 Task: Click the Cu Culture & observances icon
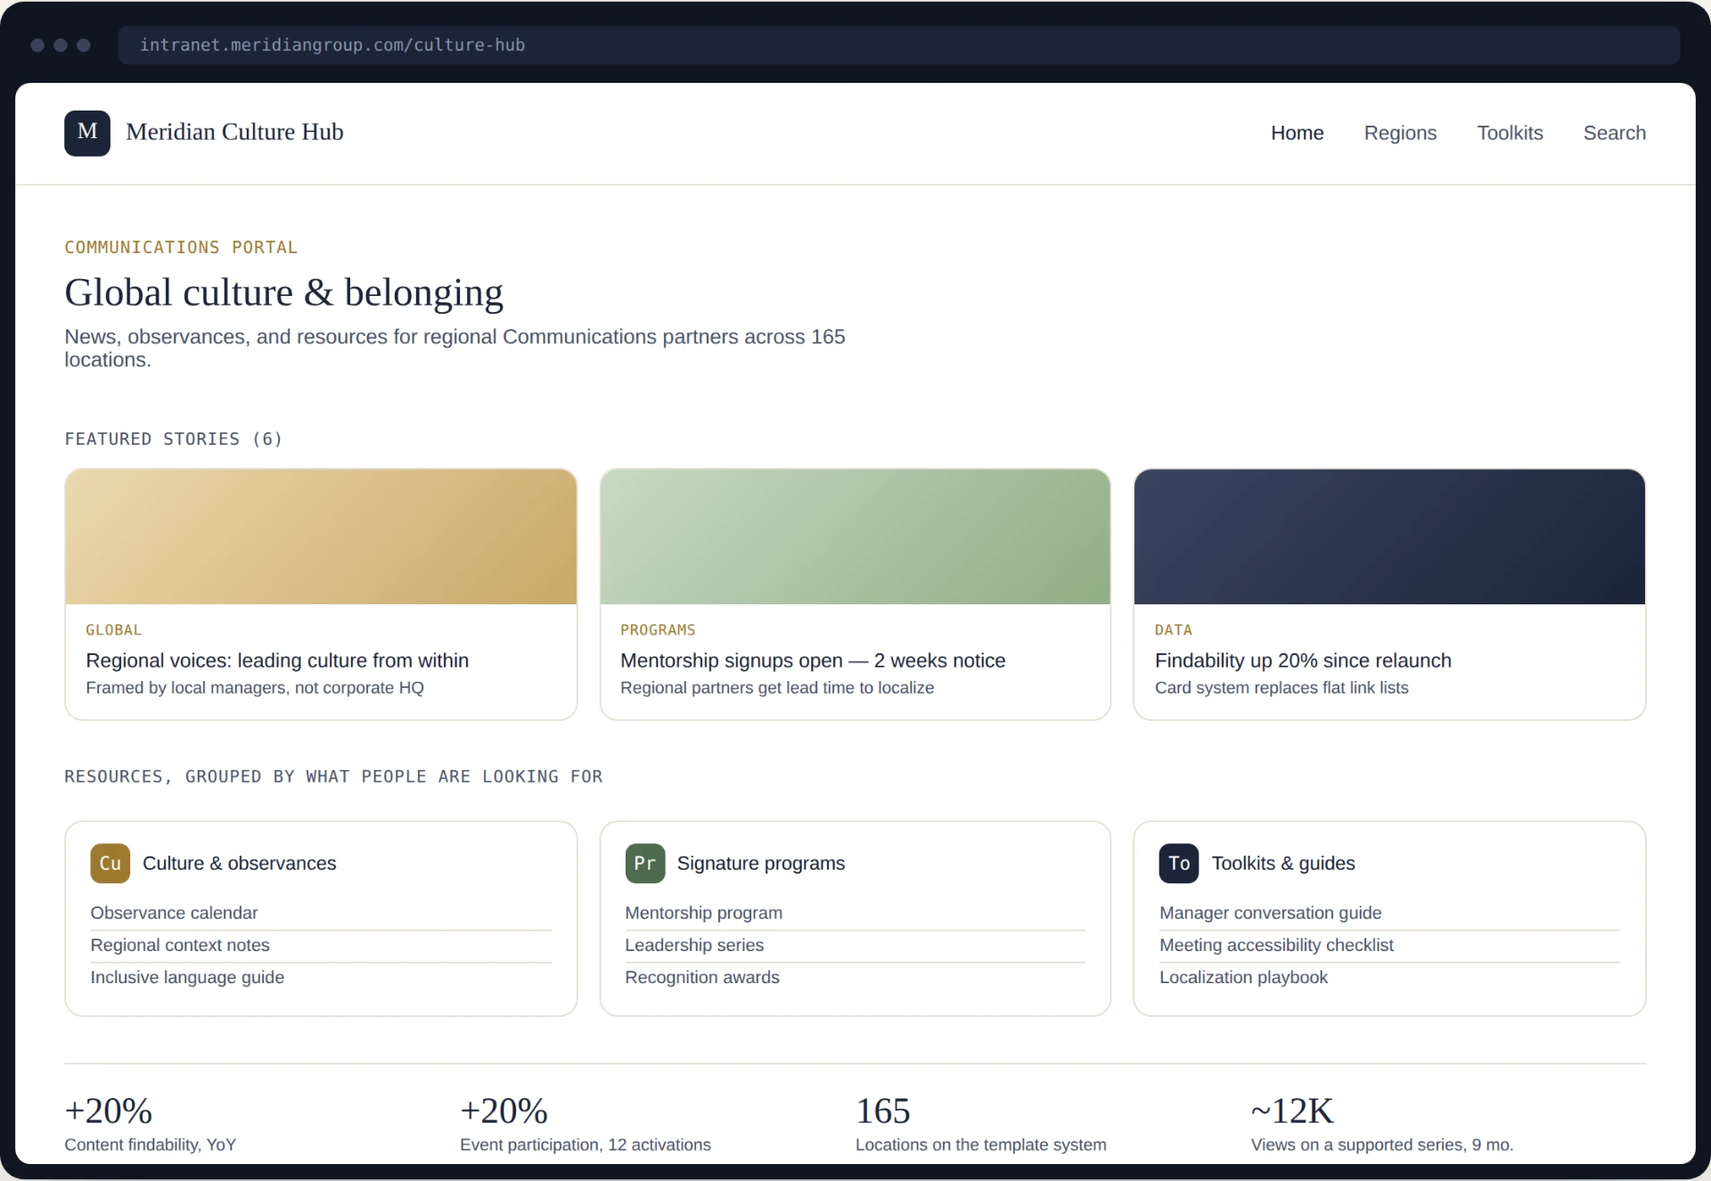tap(111, 863)
